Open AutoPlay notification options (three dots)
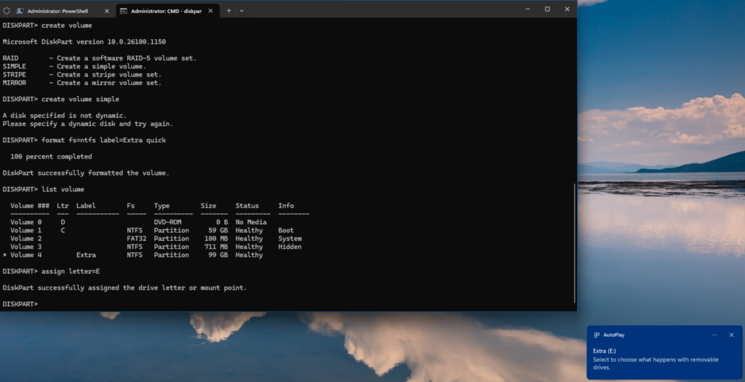Viewport: 745px width, 382px height. point(714,335)
